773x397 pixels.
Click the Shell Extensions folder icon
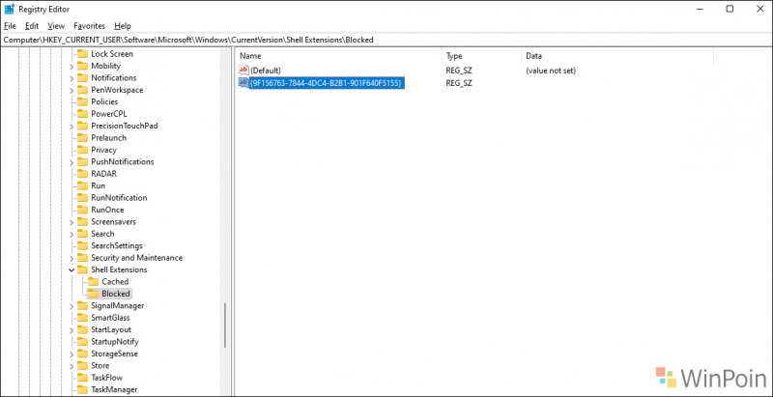[x=82, y=269]
